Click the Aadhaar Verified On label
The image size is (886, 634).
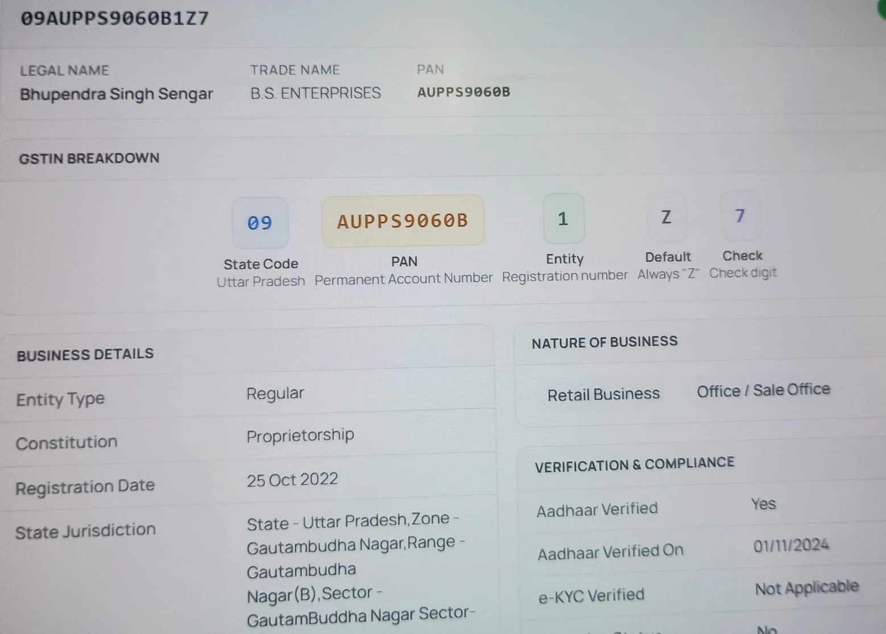coord(610,552)
